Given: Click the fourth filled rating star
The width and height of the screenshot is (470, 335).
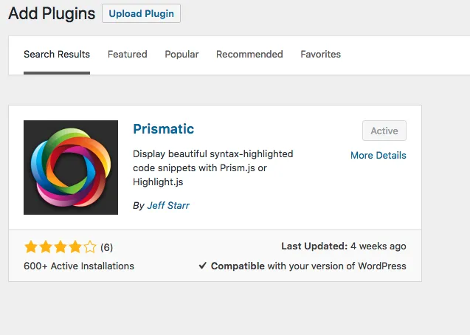Looking at the screenshot, I should pos(75,247).
